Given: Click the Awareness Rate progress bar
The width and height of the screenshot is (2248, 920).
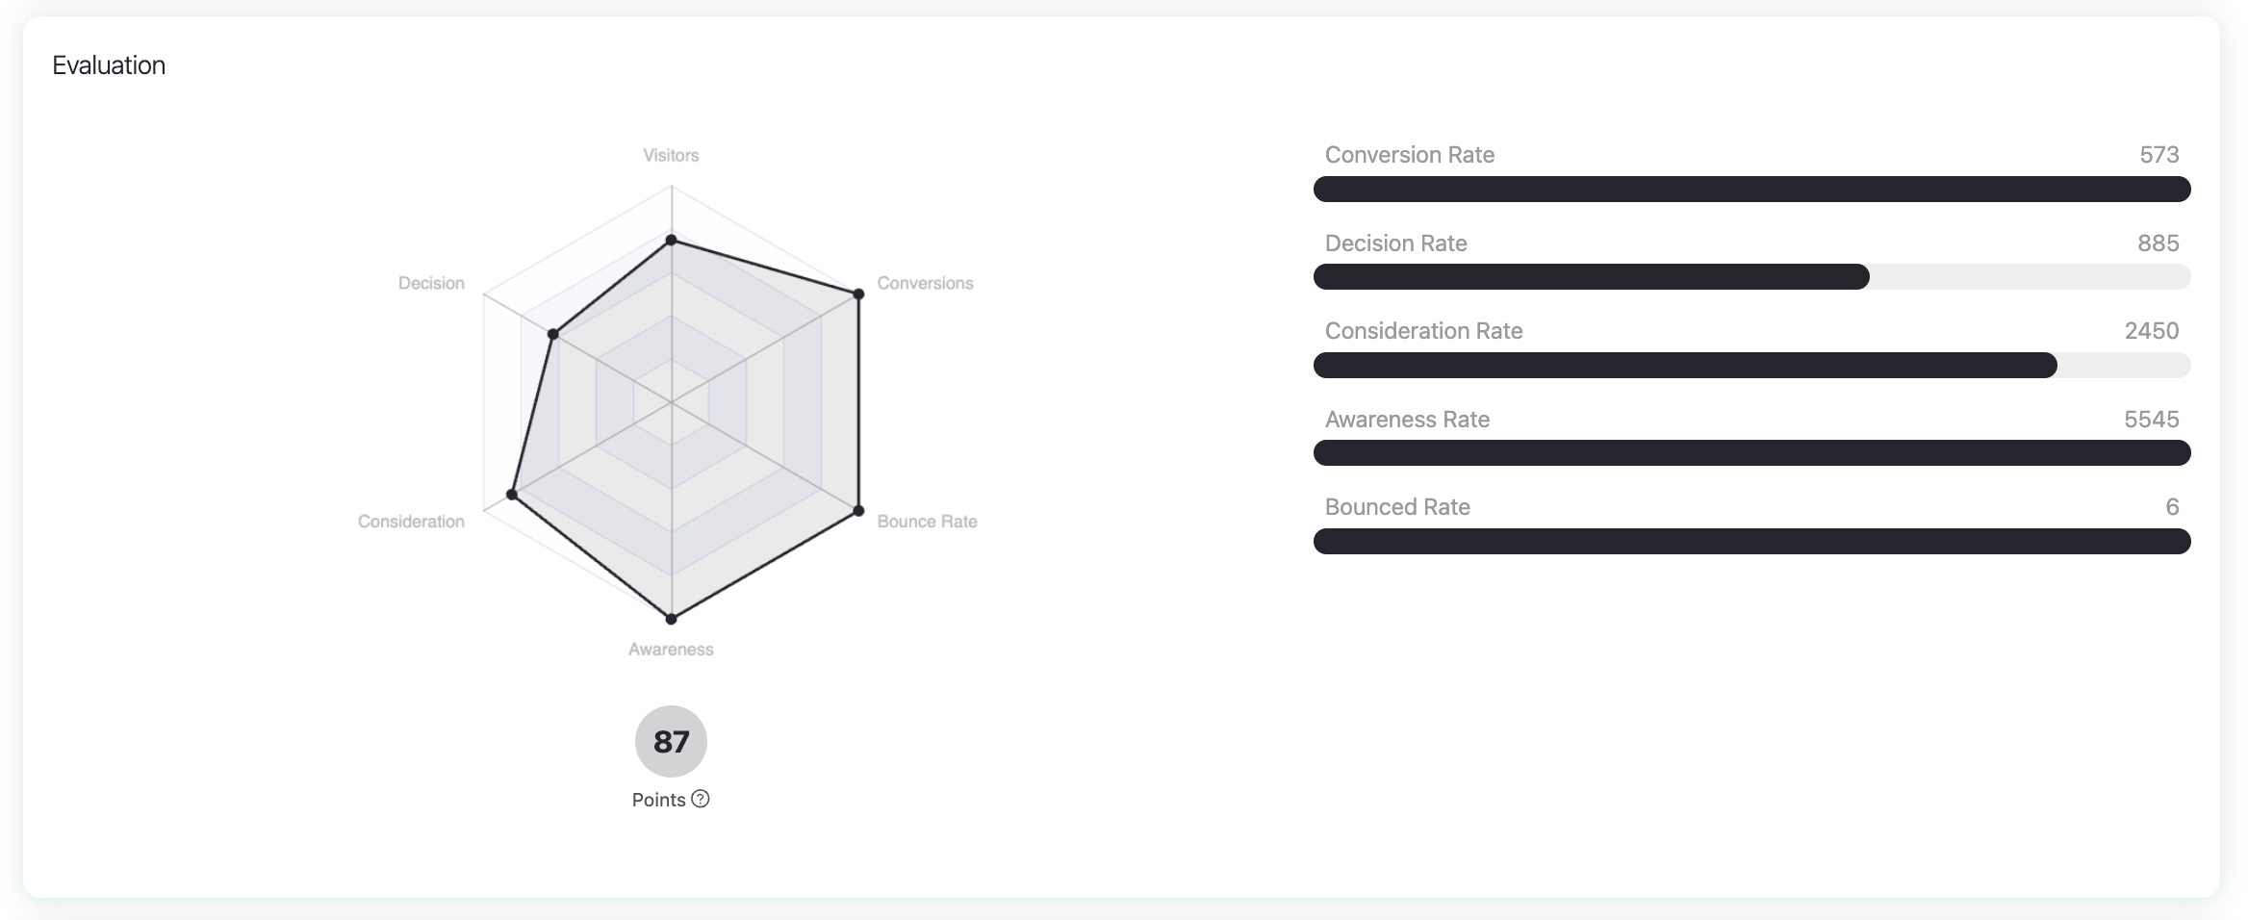Looking at the screenshot, I should (1751, 452).
